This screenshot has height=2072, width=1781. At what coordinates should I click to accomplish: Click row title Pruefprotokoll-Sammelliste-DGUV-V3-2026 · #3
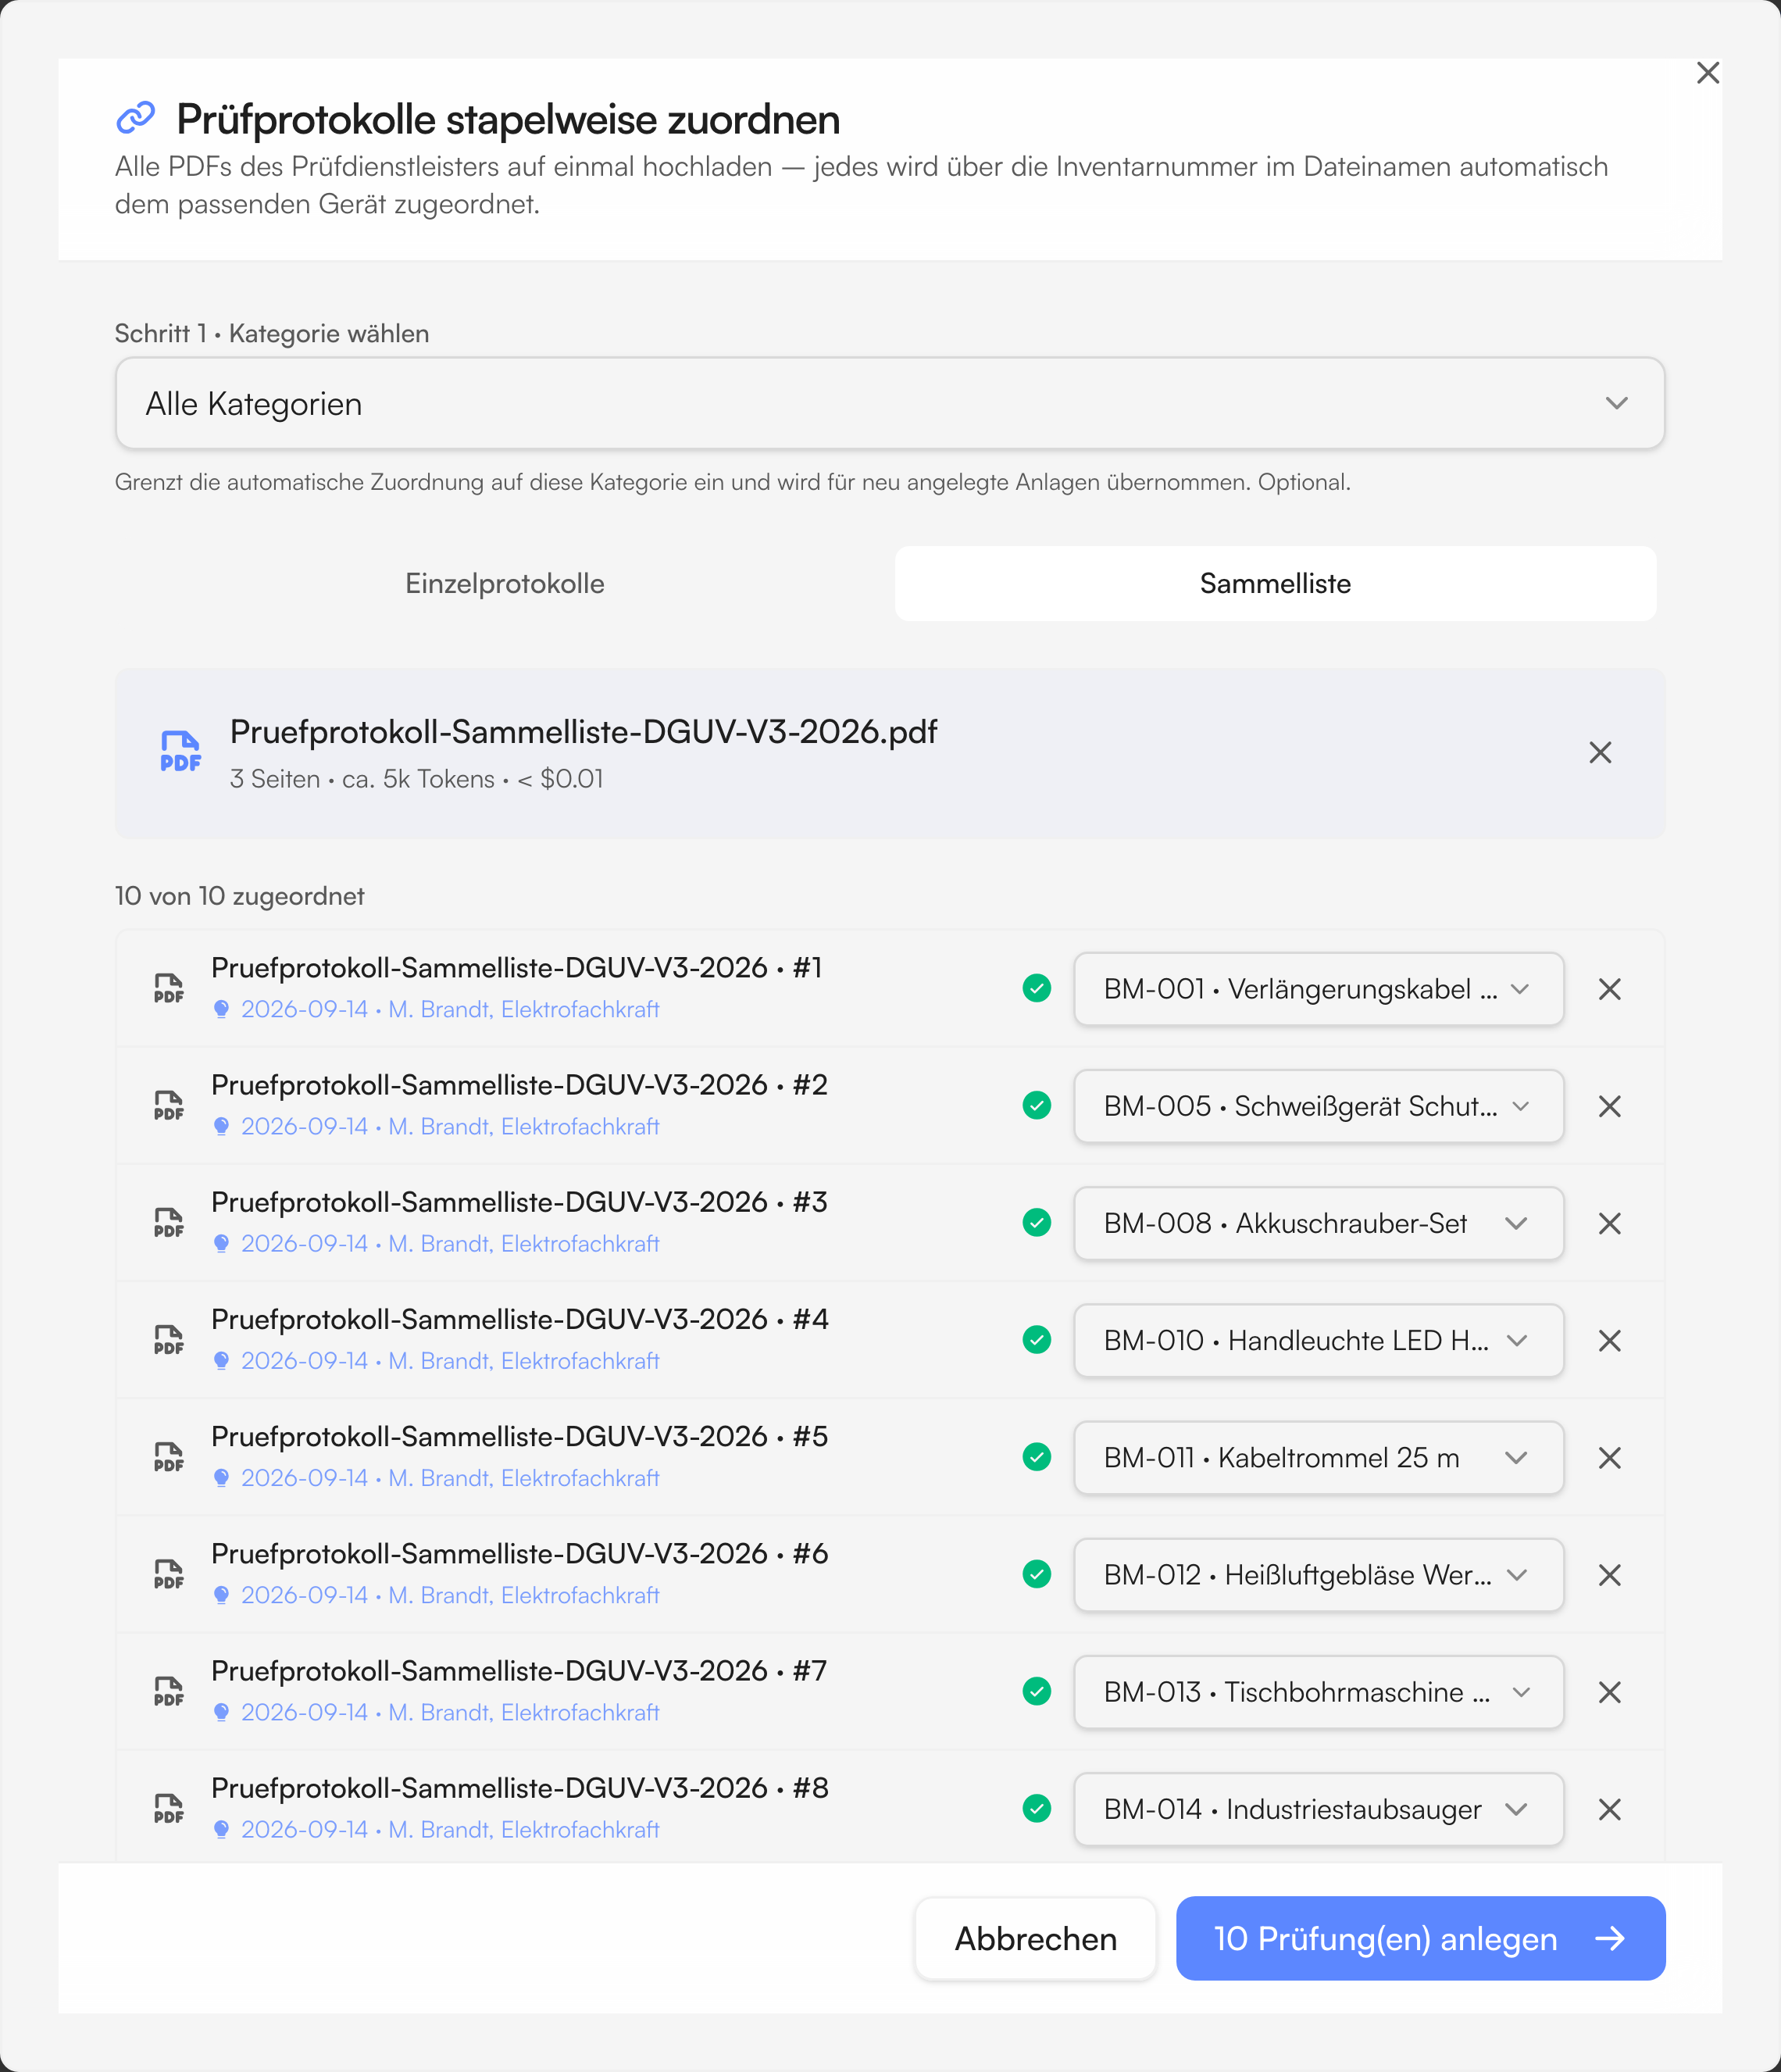(519, 1202)
